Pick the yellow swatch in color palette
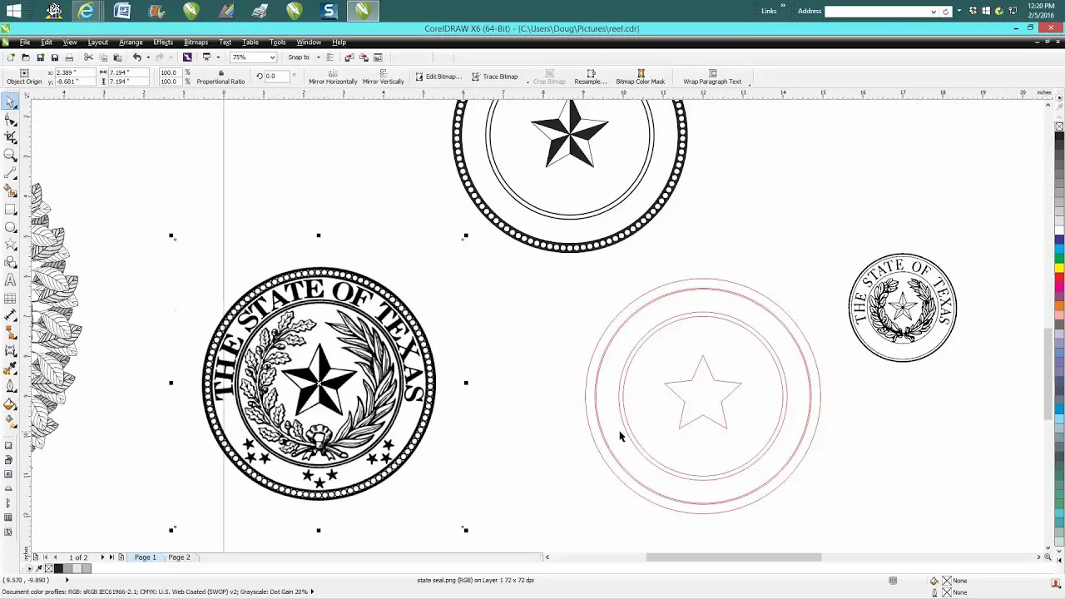This screenshot has height=599, width=1065. tap(1059, 268)
